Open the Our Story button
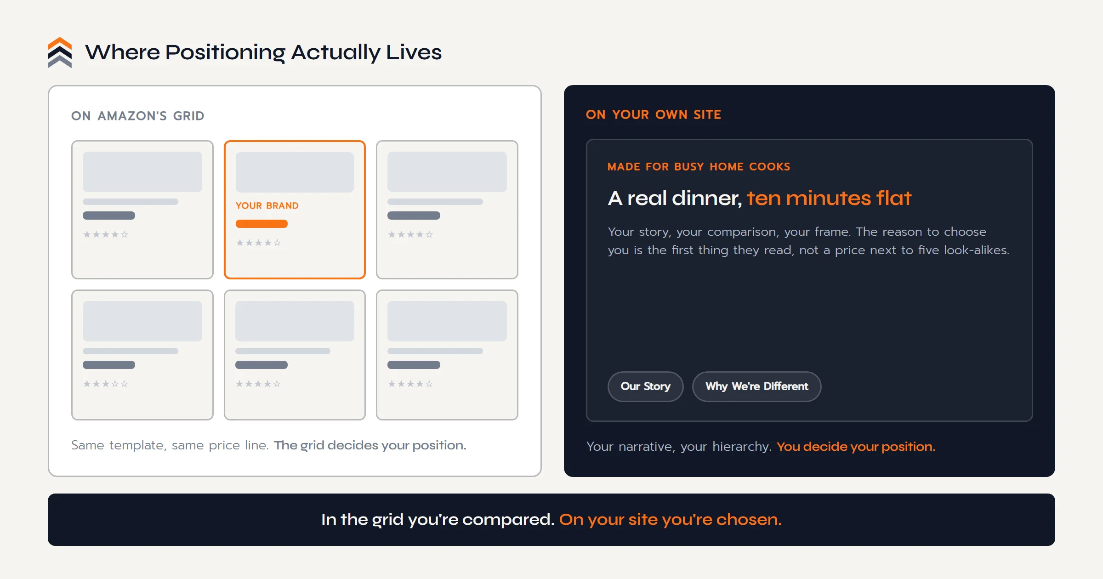The height and width of the screenshot is (579, 1103). coord(645,386)
